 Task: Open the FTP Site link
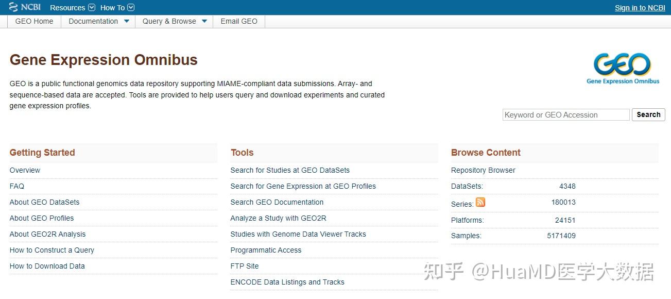[x=245, y=266]
